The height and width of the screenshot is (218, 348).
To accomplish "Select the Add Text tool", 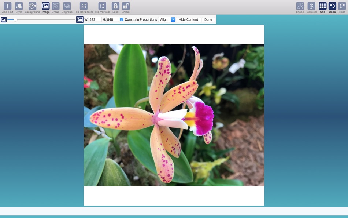I will pos(7,7).
